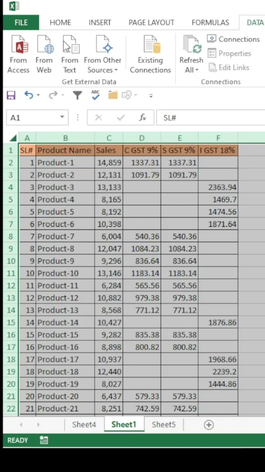Open Existing Connections

pyautogui.click(x=150, y=54)
